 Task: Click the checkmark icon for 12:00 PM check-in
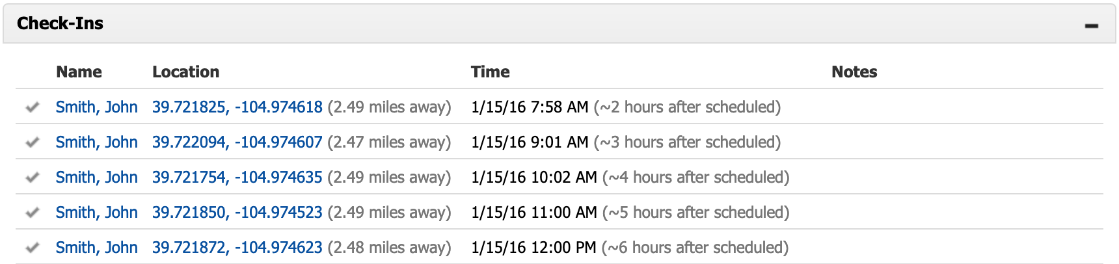33,248
